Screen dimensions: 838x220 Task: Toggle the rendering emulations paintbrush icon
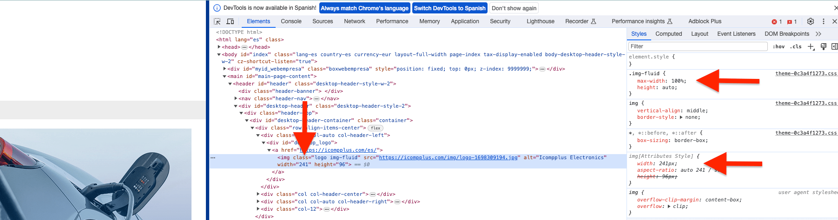pyautogui.click(x=824, y=46)
